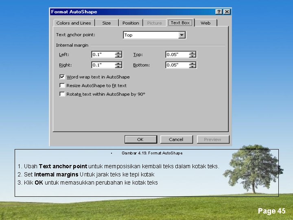This screenshot has height=220, width=293.
Task: Click inside the Right margin field
Action: (x=103, y=65)
